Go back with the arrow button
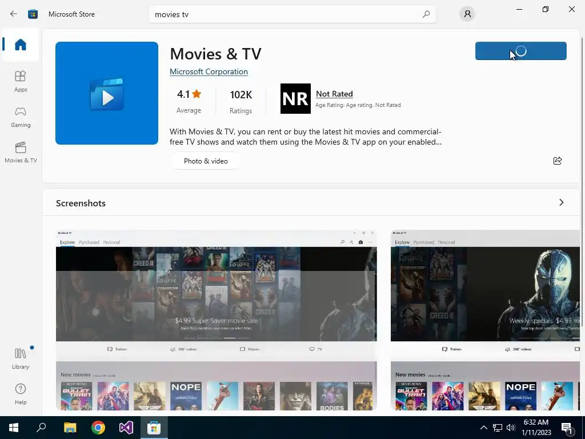The height and width of the screenshot is (439, 585). (14, 14)
